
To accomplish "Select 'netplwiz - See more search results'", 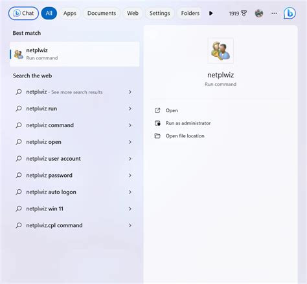I will tap(74, 92).
